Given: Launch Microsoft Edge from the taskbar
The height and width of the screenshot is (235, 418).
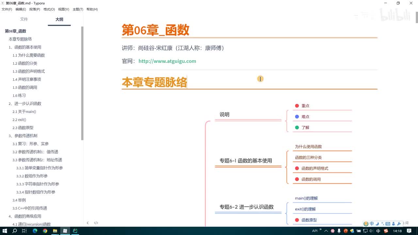Looking at the screenshot, I should point(35,231).
